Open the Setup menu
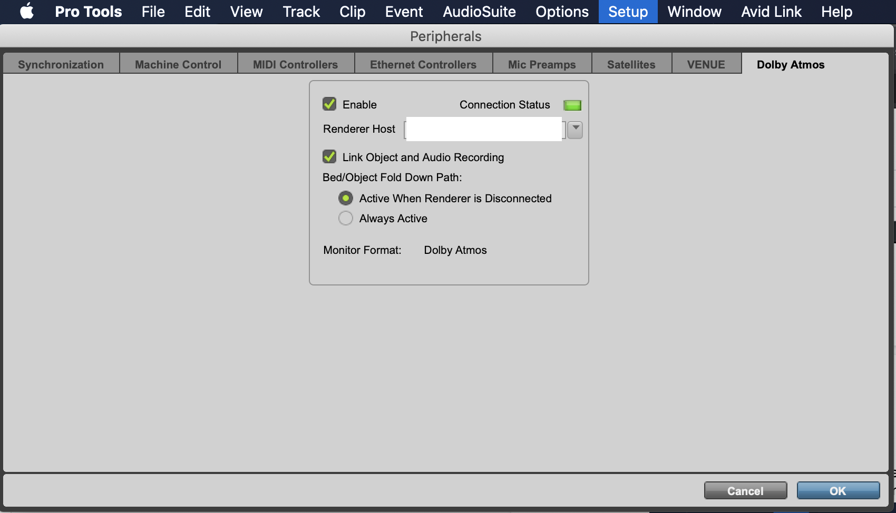Screen dimensions: 896x513 tap(628, 12)
